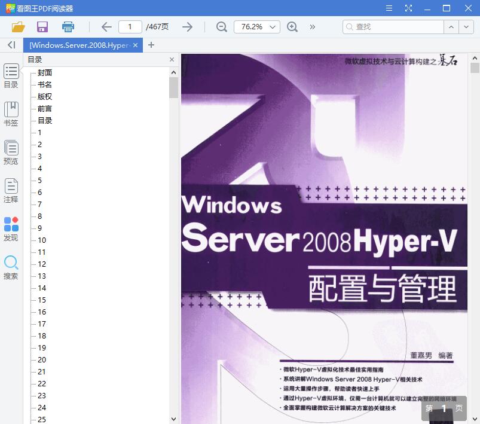This screenshot has height=424, width=480.
Task: Select the 目录 outline tree entry
Action: [45, 120]
